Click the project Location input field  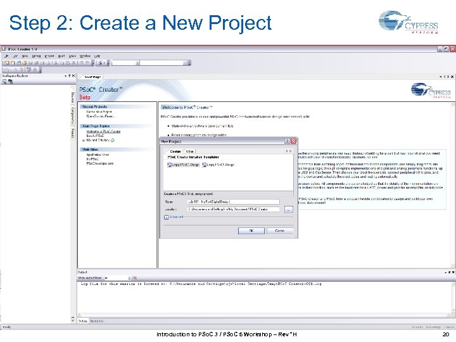234,209
